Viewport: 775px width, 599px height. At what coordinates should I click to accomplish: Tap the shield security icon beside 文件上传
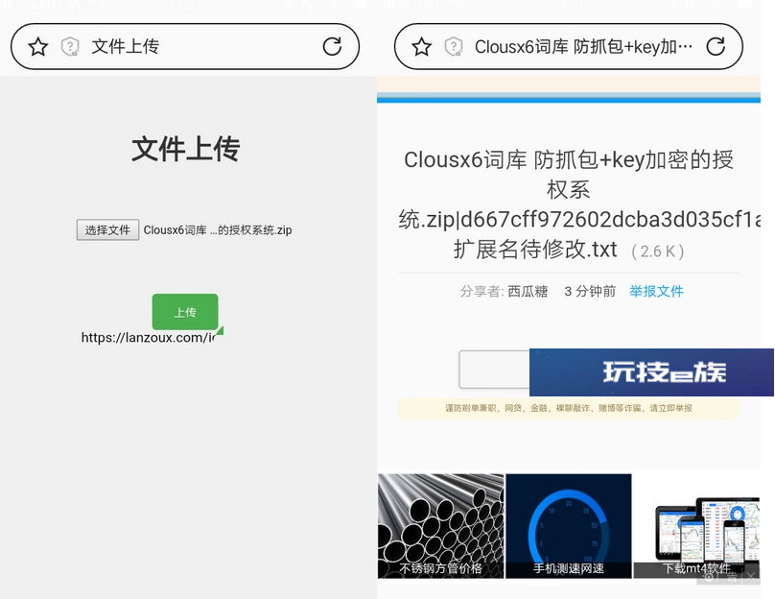pyautogui.click(x=70, y=47)
